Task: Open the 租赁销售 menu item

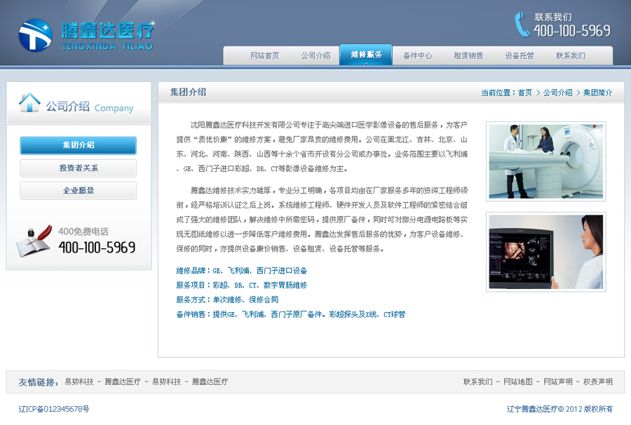Action: click(x=468, y=55)
